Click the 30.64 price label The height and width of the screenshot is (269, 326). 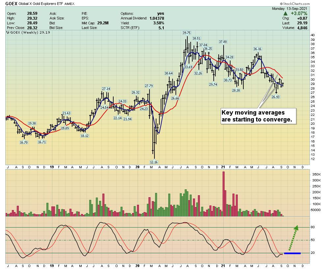pos(169,73)
